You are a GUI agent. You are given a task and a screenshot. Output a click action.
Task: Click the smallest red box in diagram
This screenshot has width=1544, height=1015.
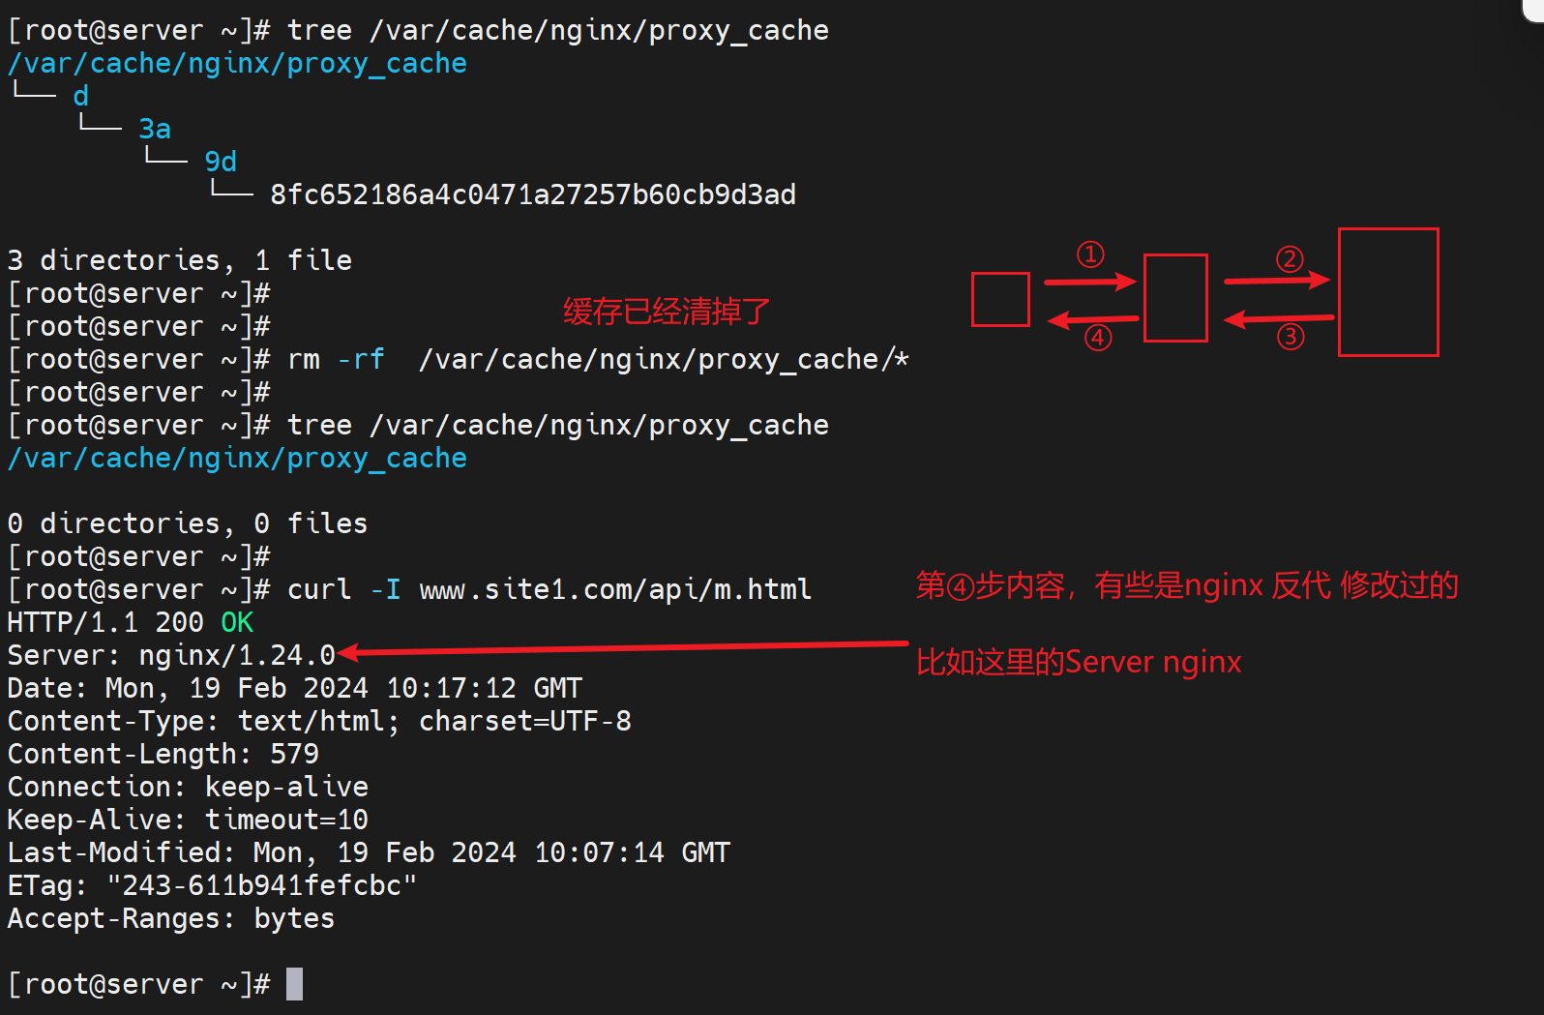[x=1000, y=299]
